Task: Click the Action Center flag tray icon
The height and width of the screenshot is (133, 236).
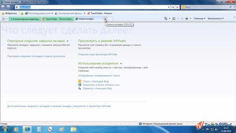Action: [x=207, y=129]
